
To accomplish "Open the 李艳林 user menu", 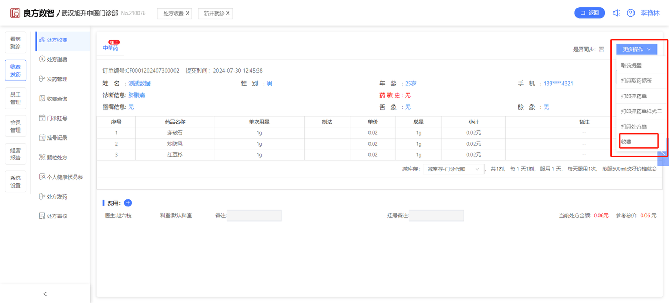I will coord(650,13).
